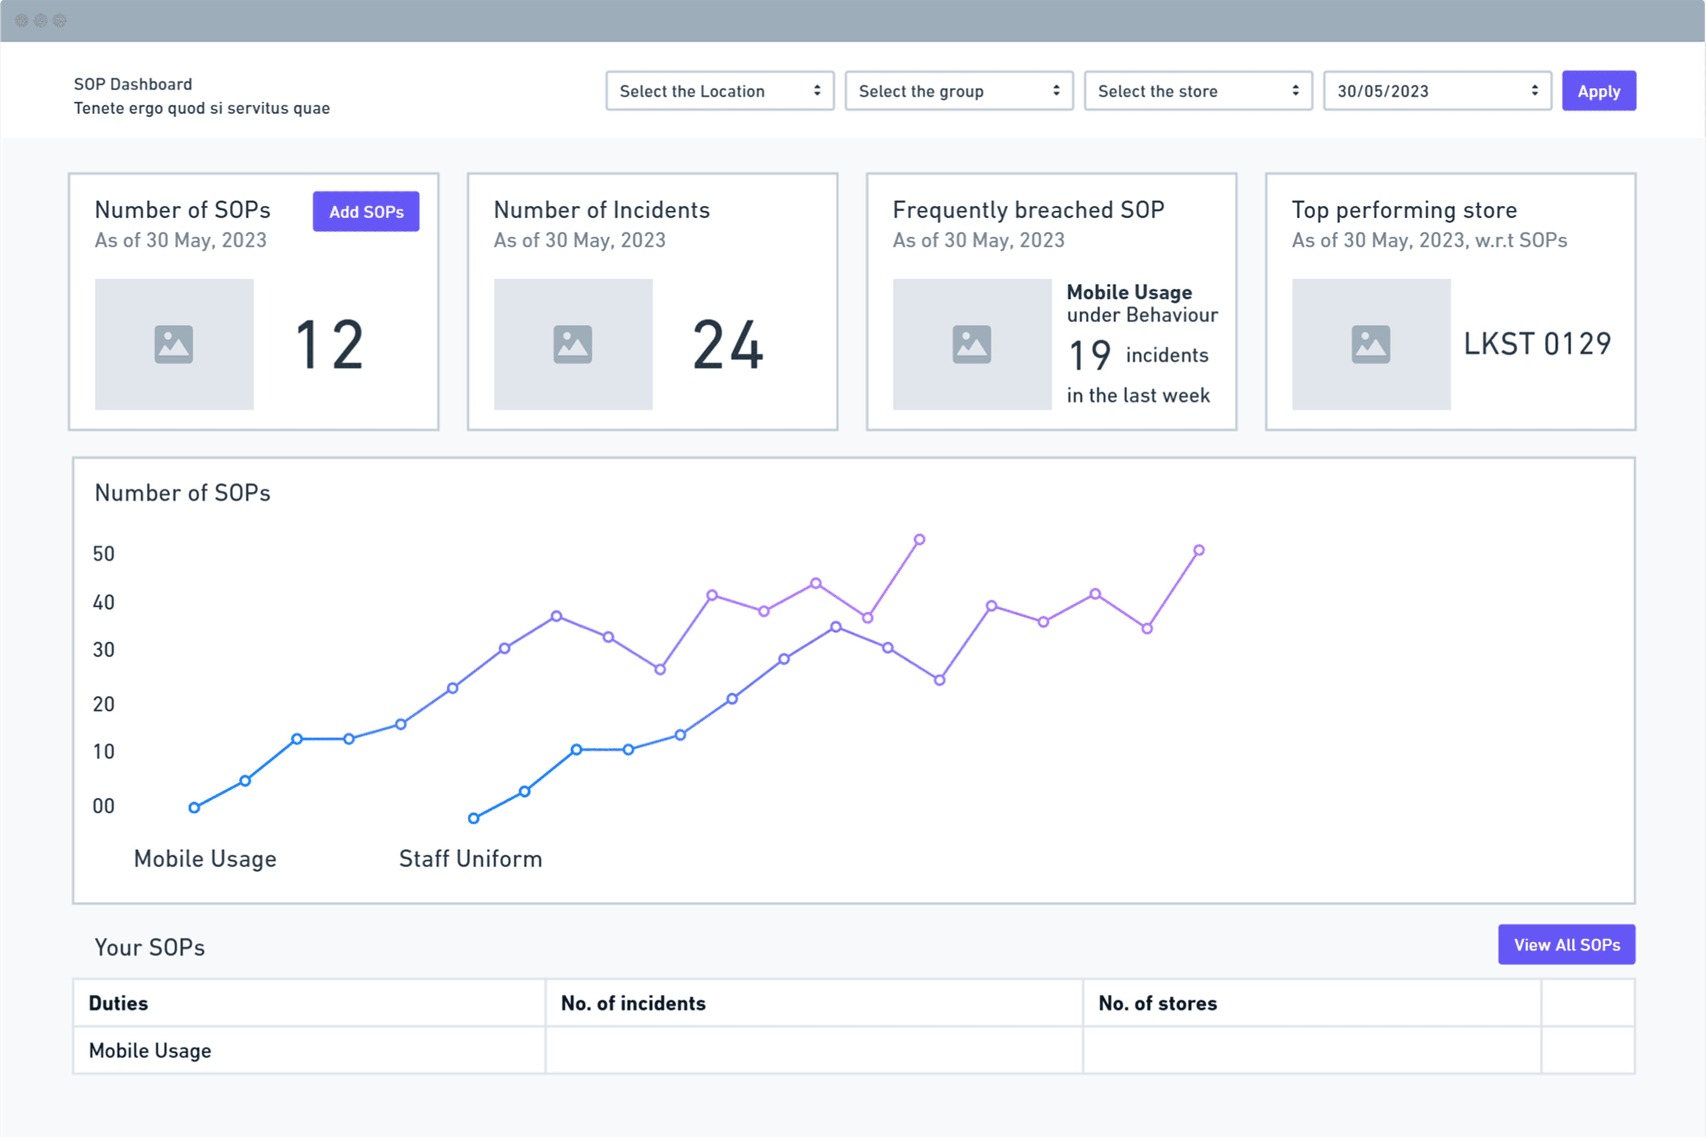Click the first point of the Mobile Usage line
The image size is (1706, 1137).
point(195,808)
